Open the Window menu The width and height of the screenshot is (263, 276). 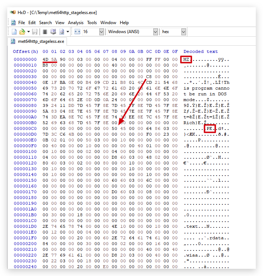tap(108, 23)
